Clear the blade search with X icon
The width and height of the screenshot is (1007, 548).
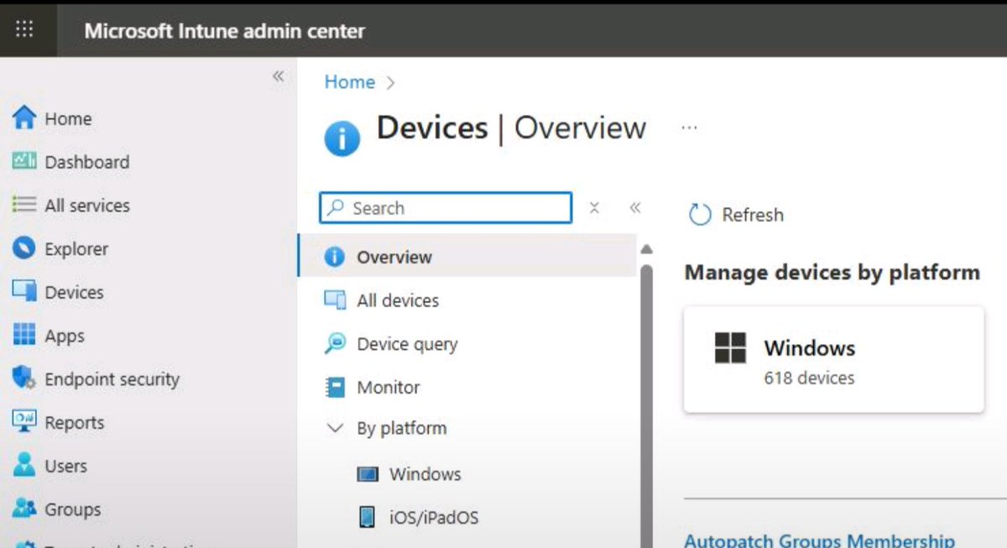(x=594, y=208)
